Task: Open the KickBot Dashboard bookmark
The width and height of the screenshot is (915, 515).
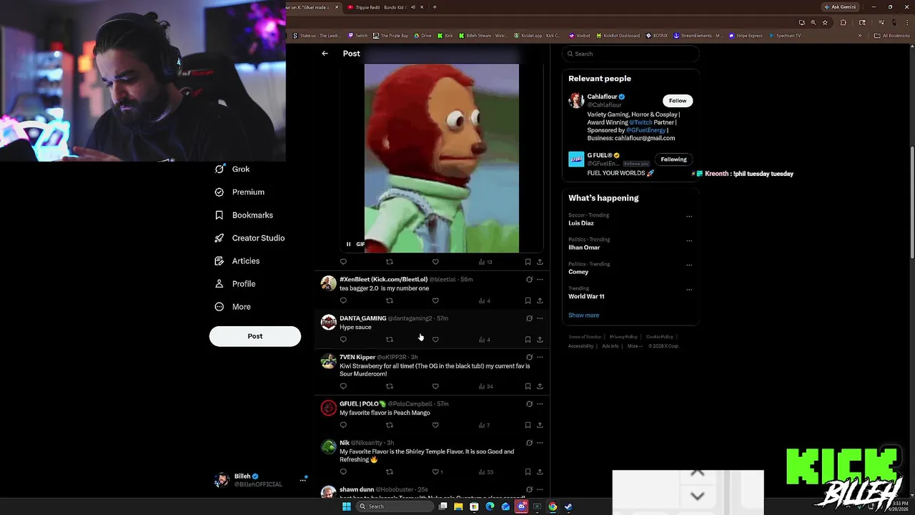Action: click(x=618, y=36)
